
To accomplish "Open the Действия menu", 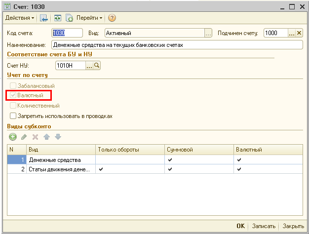I will (x=19, y=18).
